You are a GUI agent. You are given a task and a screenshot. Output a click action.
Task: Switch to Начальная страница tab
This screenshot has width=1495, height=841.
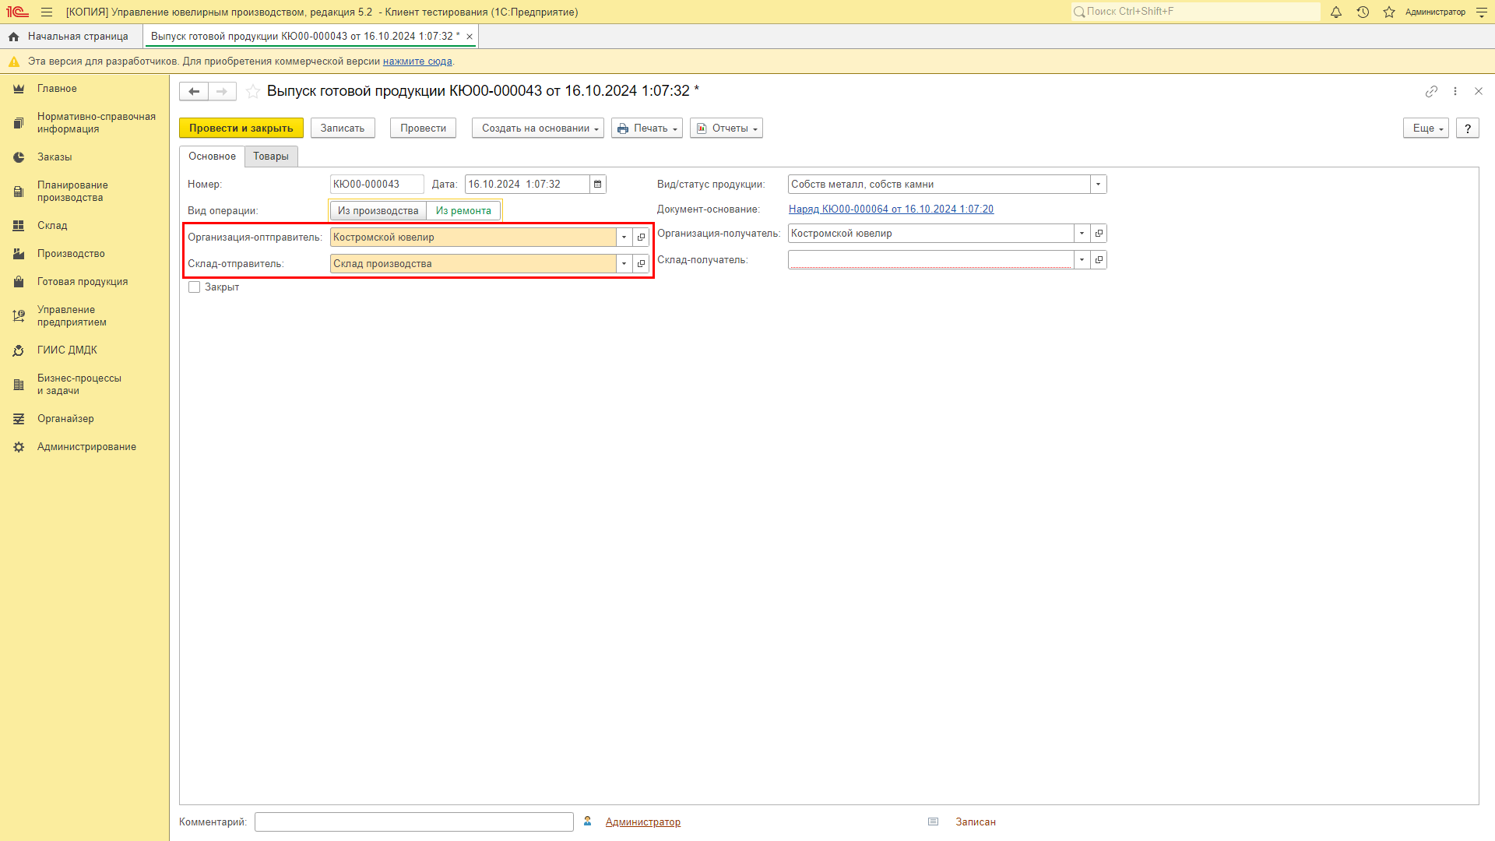coord(72,37)
